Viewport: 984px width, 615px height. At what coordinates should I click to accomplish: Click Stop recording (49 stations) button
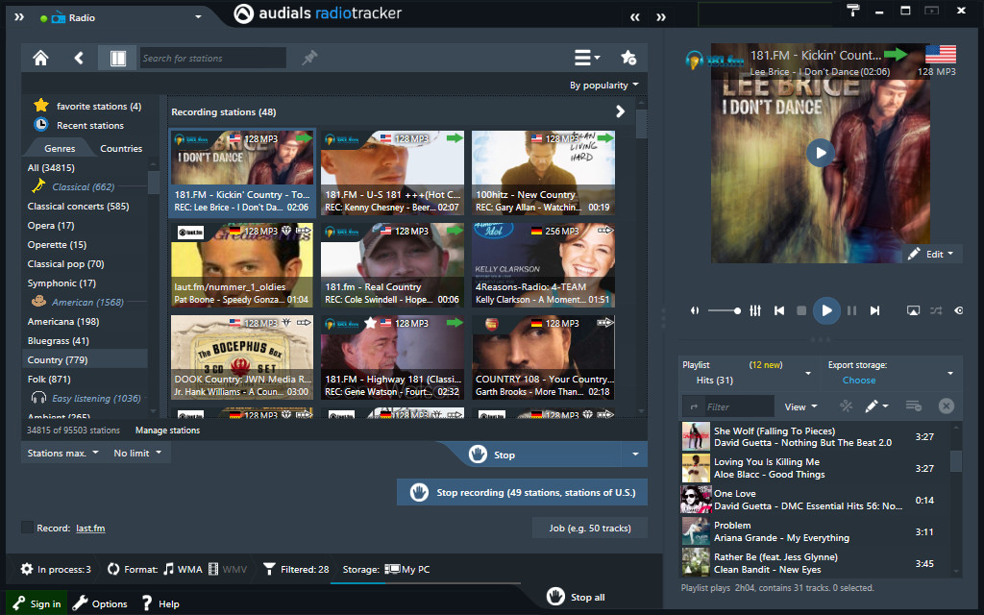click(x=522, y=493)
